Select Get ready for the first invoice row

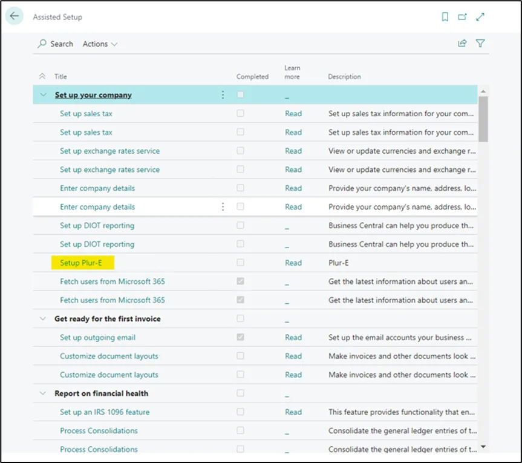(255, 319)
